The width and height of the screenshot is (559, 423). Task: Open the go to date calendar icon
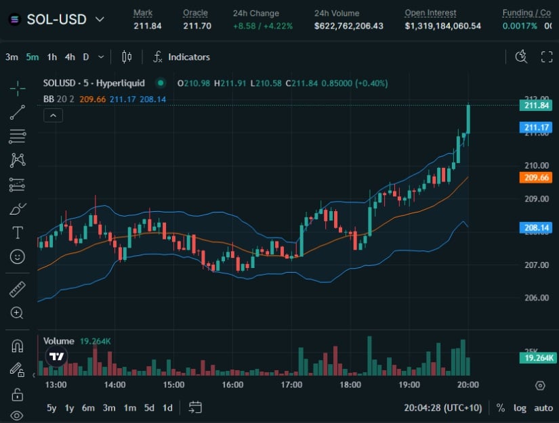[195, 407]
